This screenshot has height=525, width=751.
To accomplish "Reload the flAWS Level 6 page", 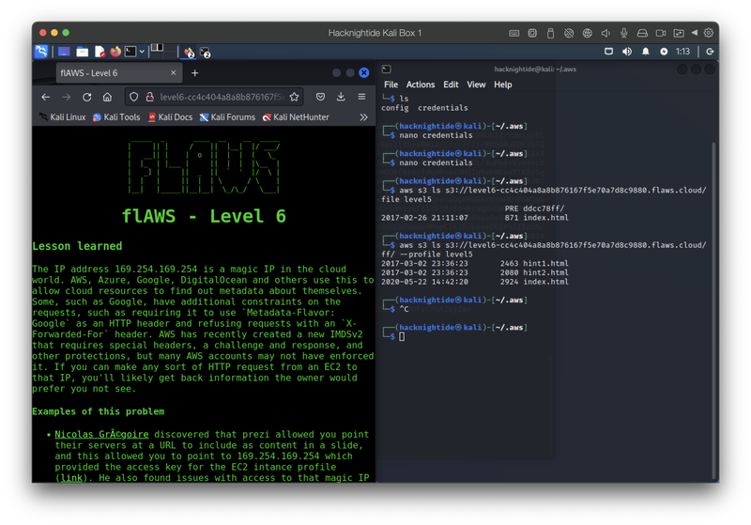I will 87,97.
